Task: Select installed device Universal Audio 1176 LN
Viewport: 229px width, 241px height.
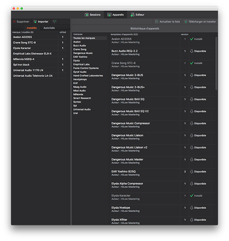Action: [x=39, y=70]
